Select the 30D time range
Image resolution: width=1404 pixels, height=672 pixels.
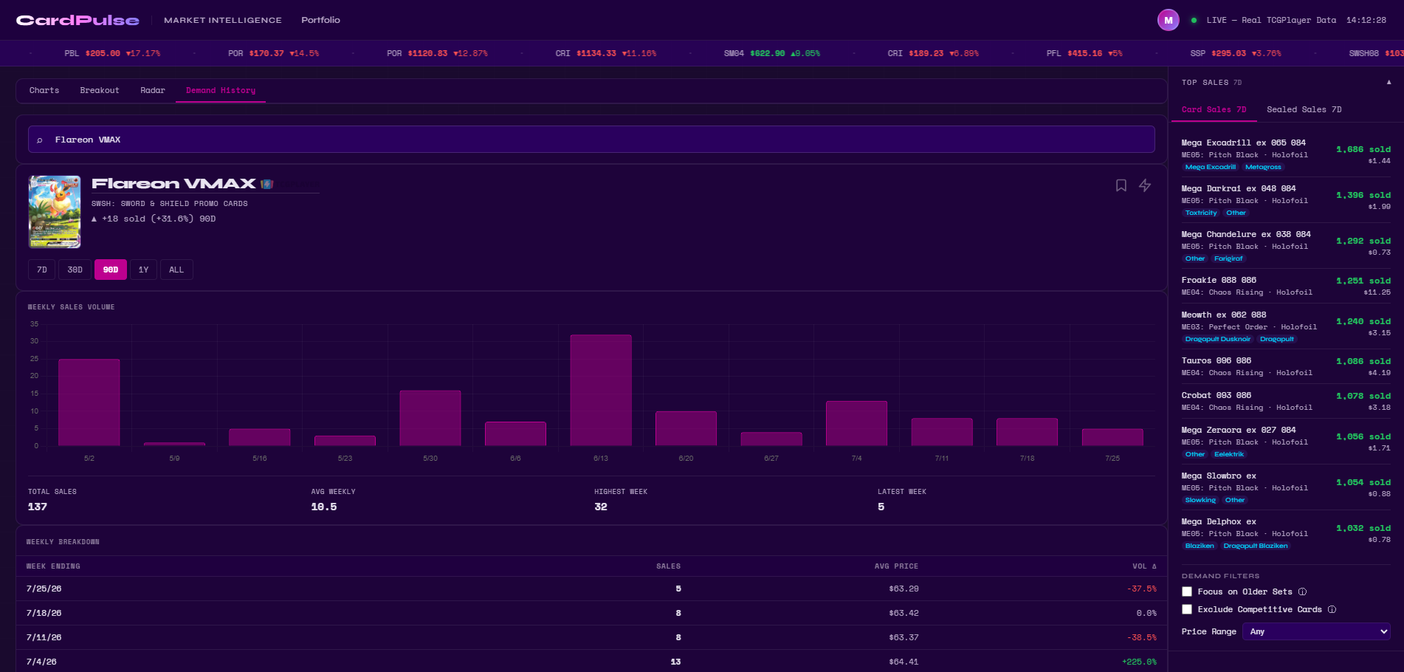(x=75, y=270)
